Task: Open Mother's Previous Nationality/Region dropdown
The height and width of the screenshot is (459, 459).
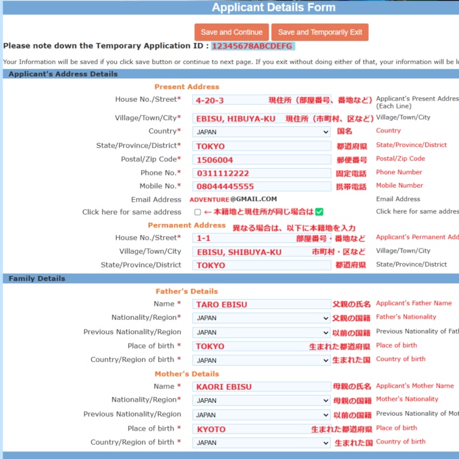Action: pyautogui.click(x=261, y=415)
